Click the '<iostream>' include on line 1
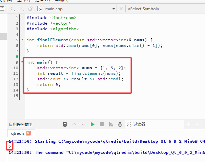Screen dimensions: 205x162 tap(63, 18)
